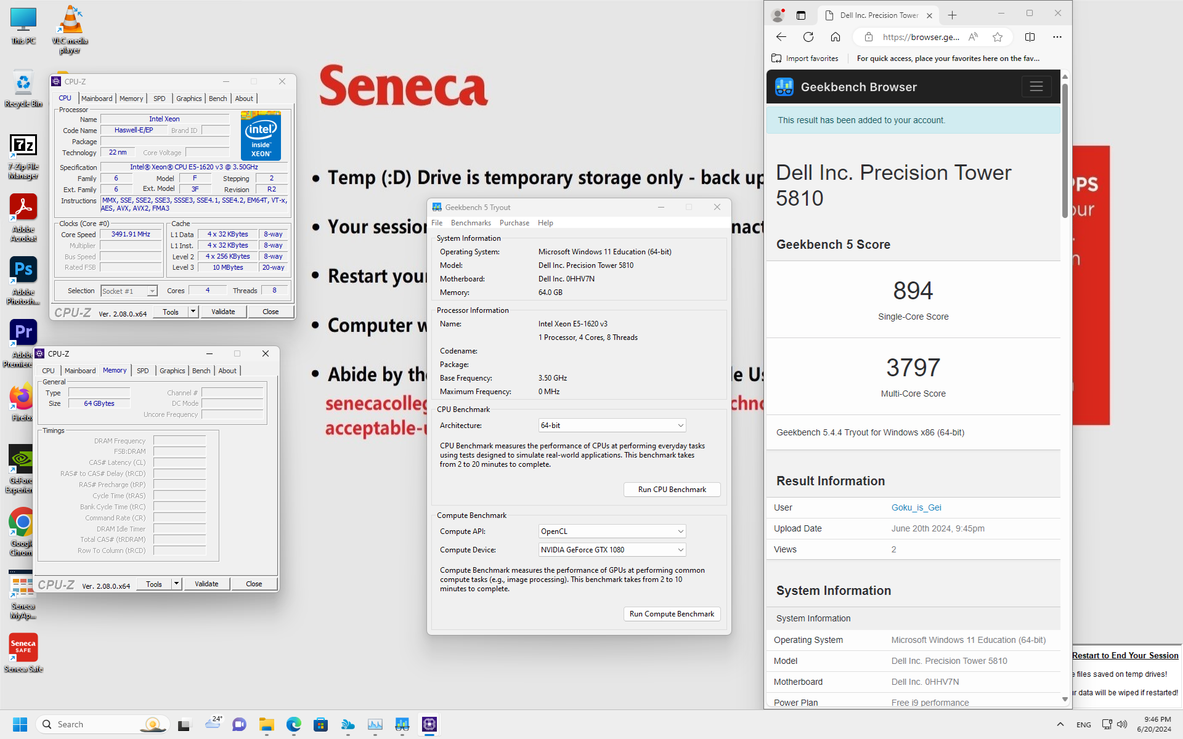Click the Run CPU Benchmark button
1183x739 pixels.
pos(672,490)
